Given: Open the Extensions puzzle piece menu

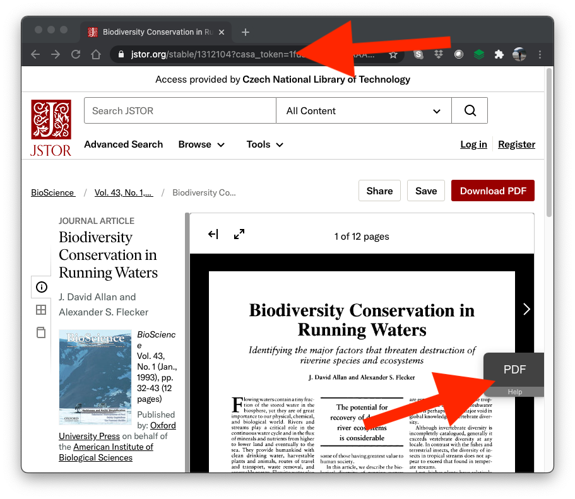Looking at the screenshot, I should pos(499,55).
